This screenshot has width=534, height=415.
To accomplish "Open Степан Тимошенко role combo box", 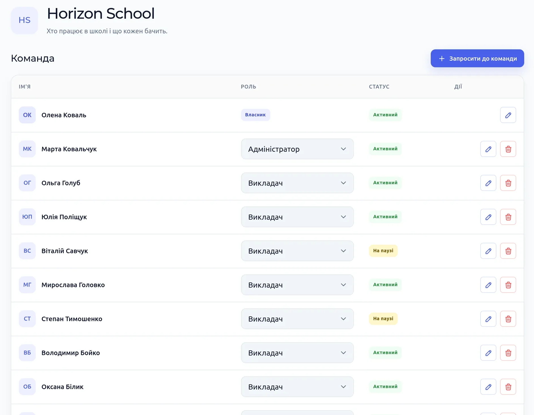I will (x=297, y=319).
